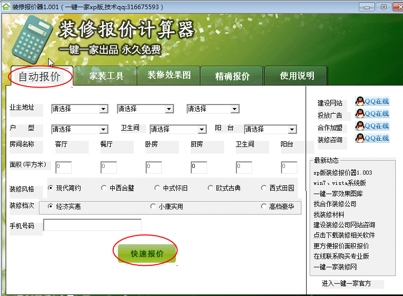The image size is (403, 296).
Task: Open the 一键一家装修网 link
Action: (335, 267)
